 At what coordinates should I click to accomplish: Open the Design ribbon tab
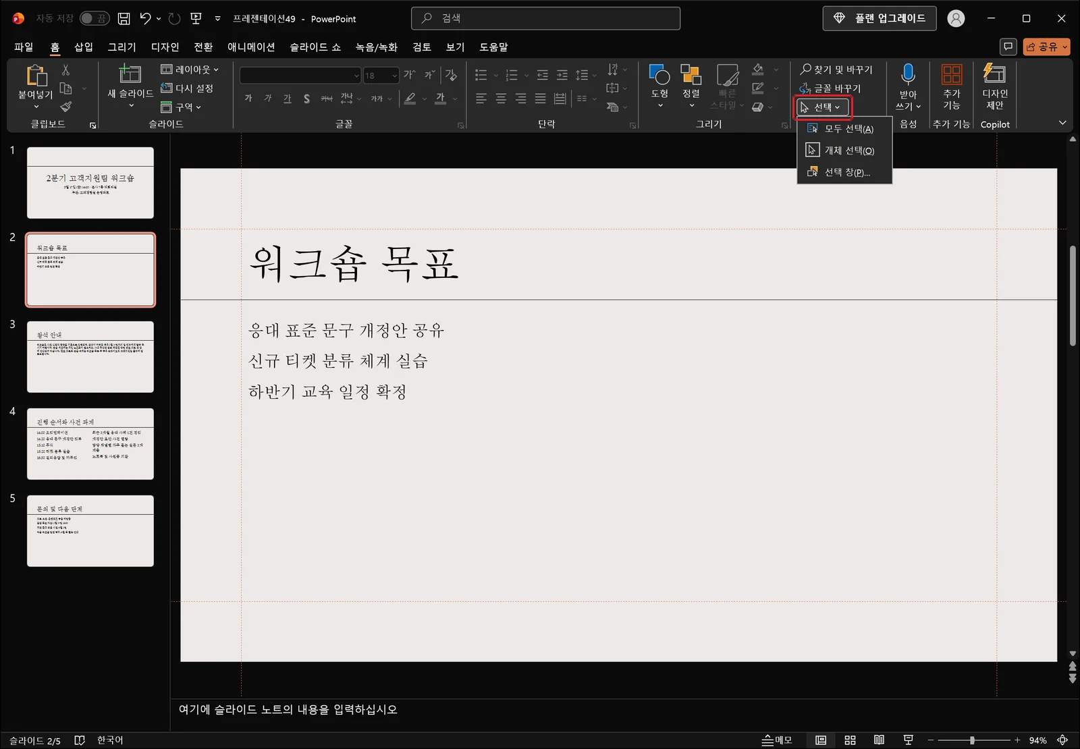pyautogui.click(x=165, y=47)
